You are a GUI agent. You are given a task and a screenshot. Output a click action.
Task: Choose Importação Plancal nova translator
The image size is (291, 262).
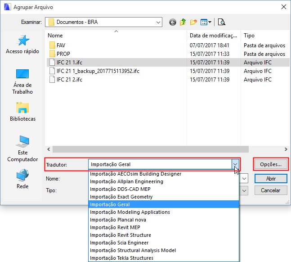point(164,220)
